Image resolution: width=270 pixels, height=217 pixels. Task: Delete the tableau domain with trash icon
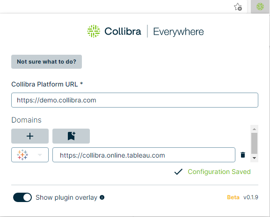(x=243, y=155)
